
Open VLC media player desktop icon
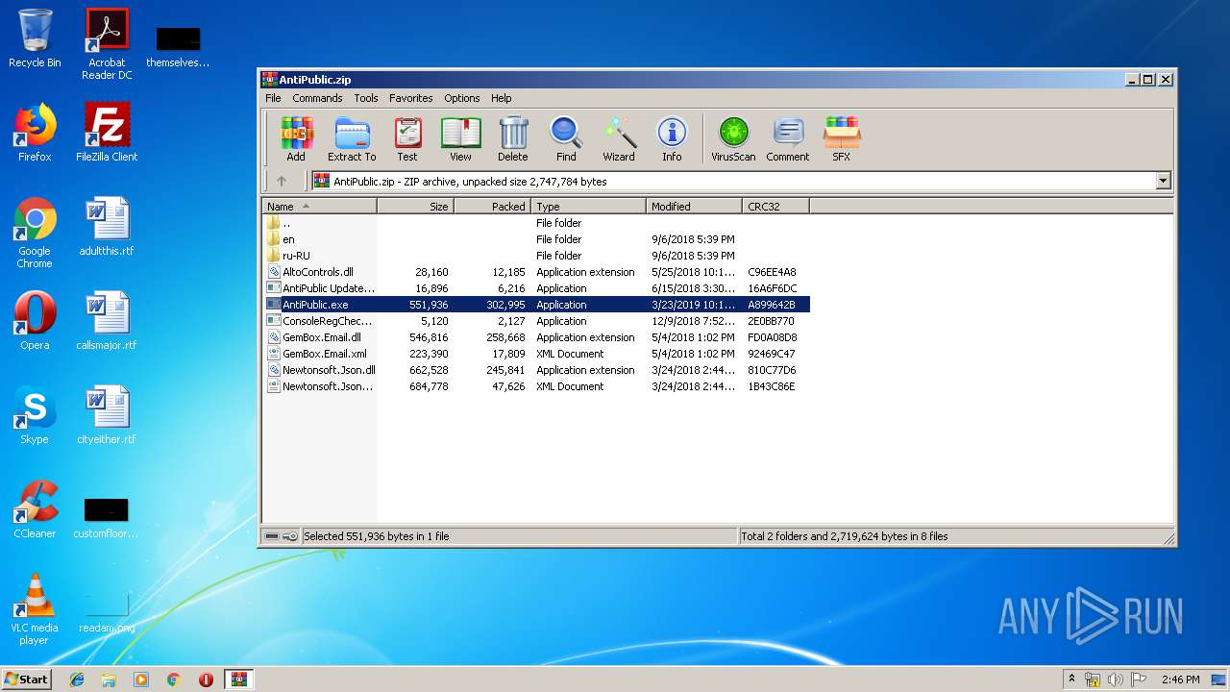pyautogui.click(x=35, y=609)
